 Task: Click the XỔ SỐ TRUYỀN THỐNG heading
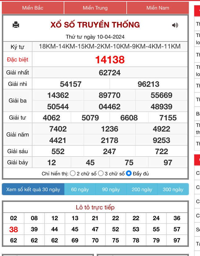pyautogui.click(x=95, y=25)
